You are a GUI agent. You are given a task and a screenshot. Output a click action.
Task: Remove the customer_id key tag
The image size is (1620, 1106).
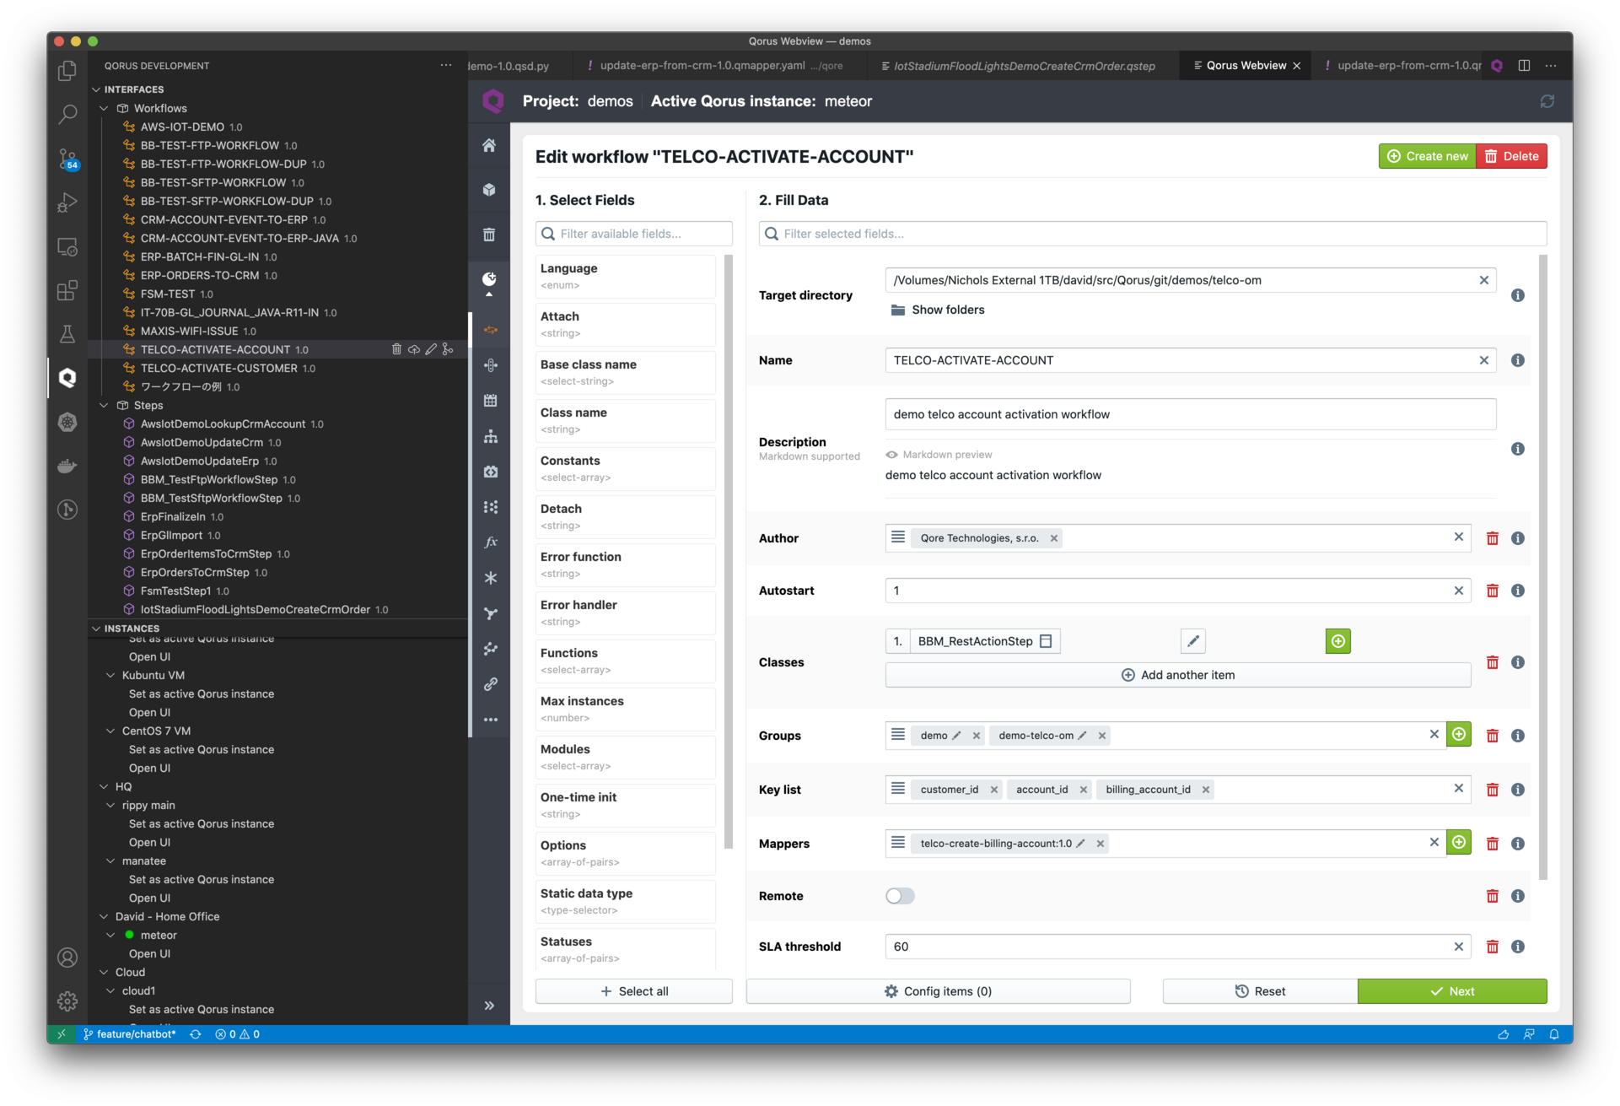(x=993, y=790)
